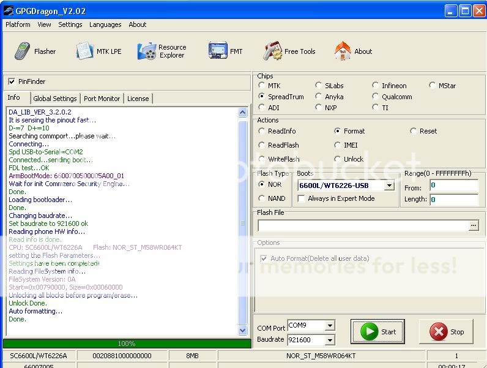
Task: Click green play icon on Start
Action: pos(370,331)
